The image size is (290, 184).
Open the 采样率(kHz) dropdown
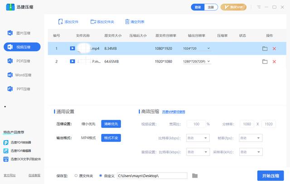251,152
